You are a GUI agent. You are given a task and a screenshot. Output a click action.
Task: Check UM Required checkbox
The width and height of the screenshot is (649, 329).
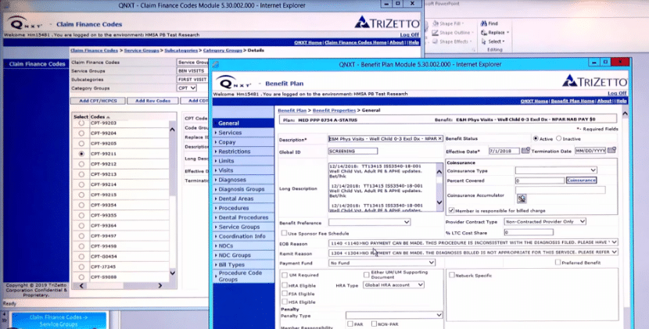point(285,275)
